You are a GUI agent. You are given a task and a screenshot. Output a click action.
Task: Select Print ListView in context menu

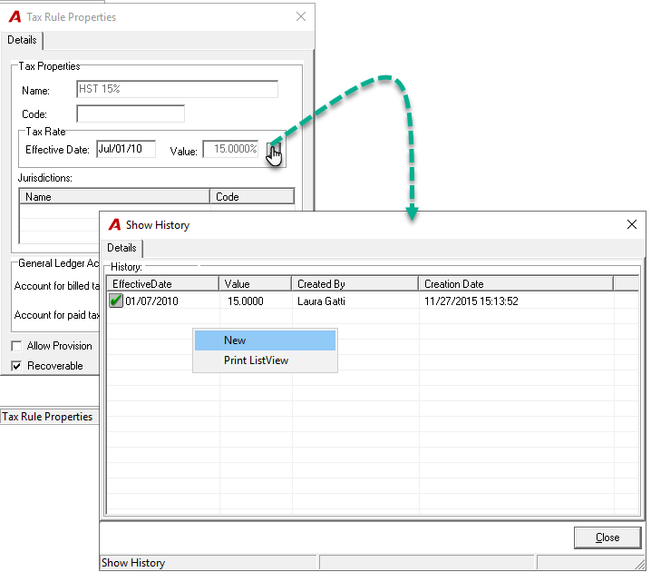pos(265,360)
